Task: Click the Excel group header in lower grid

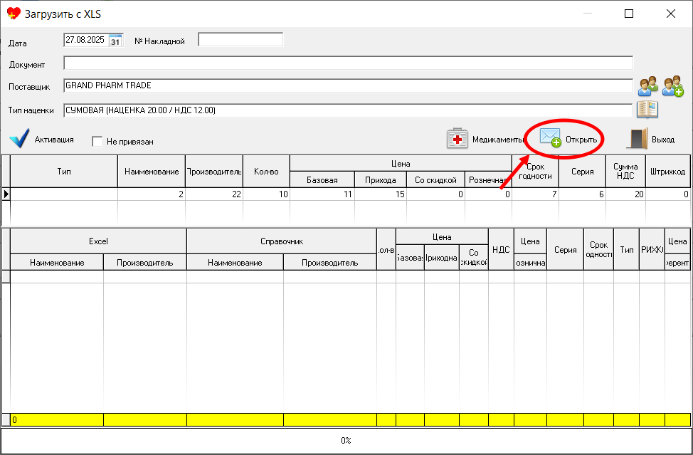Action: coord(99,241)
